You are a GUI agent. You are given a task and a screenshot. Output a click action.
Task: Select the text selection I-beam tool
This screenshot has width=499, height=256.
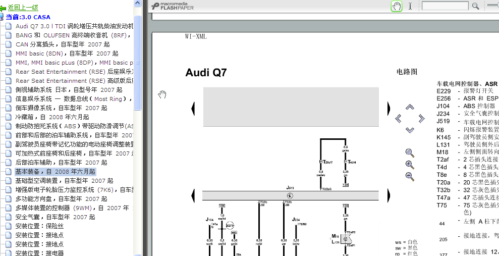click(x=410, y=6)
